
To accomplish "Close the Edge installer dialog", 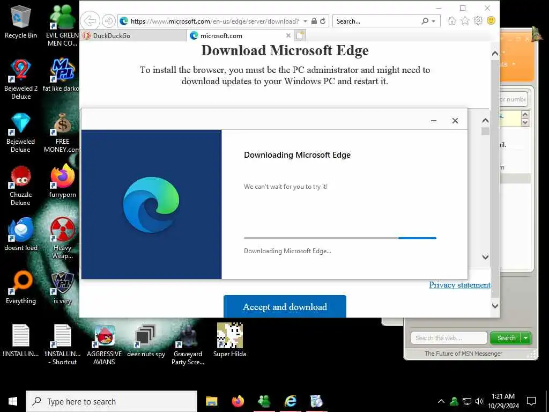I will (x=455, y=121).
